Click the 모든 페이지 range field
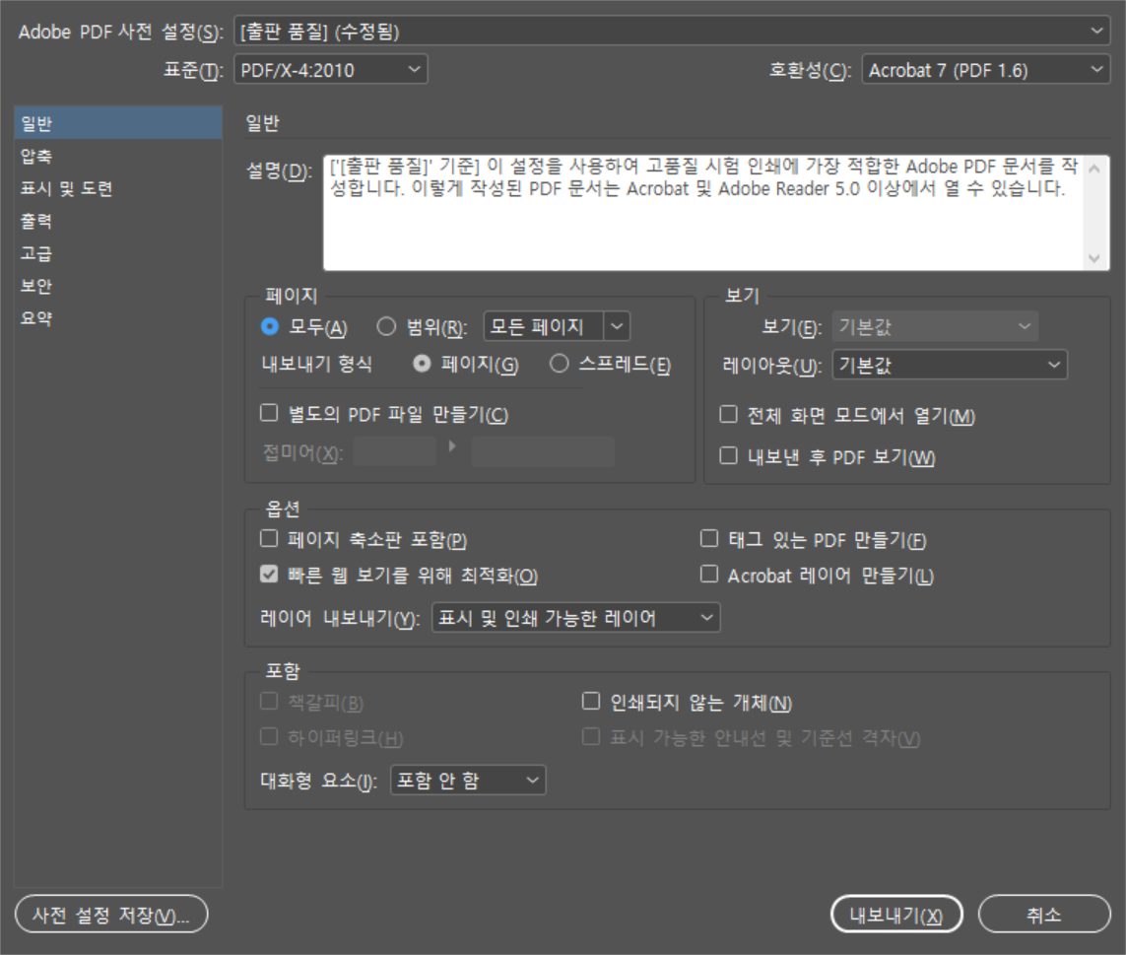The height and width of the screenshot is (955, 1126). coord(544,327)
